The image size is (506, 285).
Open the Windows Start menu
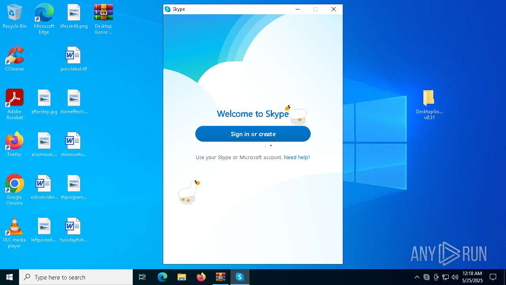(9, 277)
